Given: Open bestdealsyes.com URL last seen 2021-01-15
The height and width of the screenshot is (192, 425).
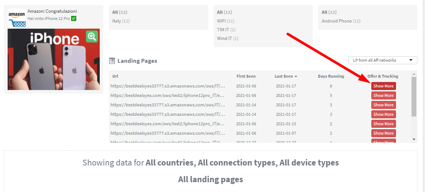Looking at the screenshot, I should (168, 124).
